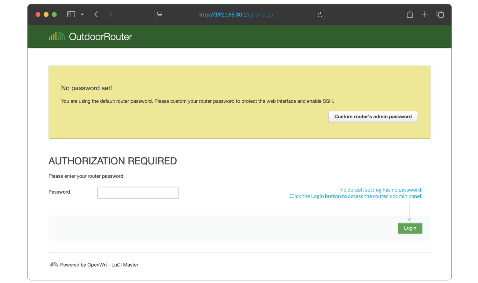Open the Share menu icon
The height and width of the screenshot is (283, 478).
410,14
